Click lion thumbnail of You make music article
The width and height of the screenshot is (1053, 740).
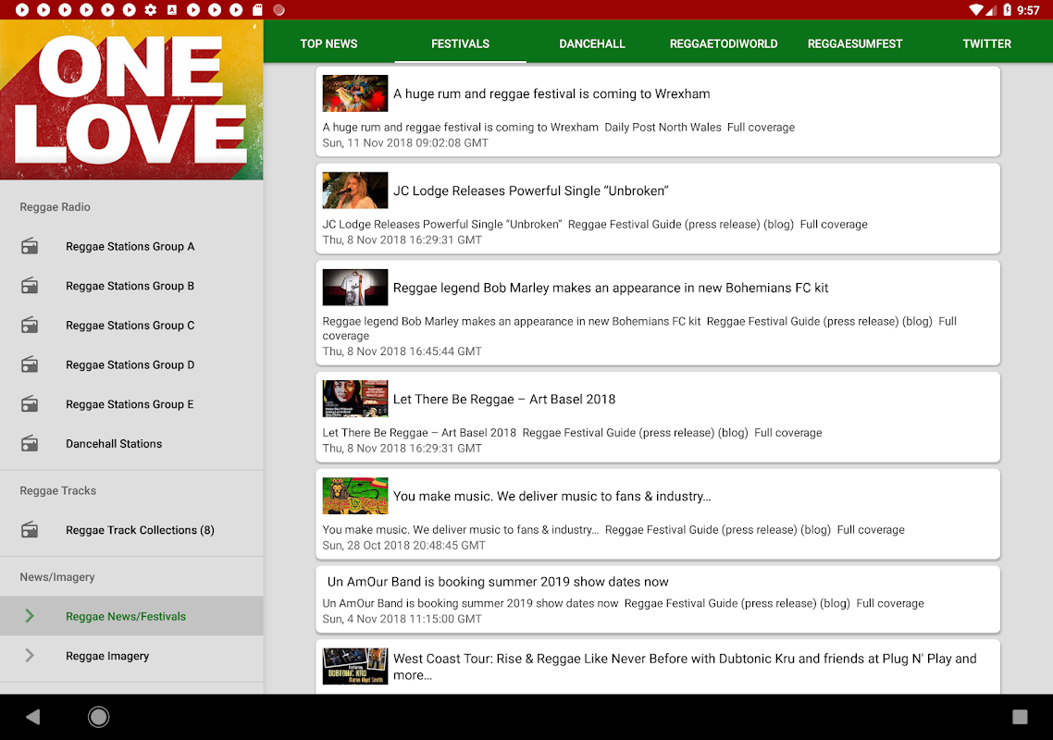point(355,496)
